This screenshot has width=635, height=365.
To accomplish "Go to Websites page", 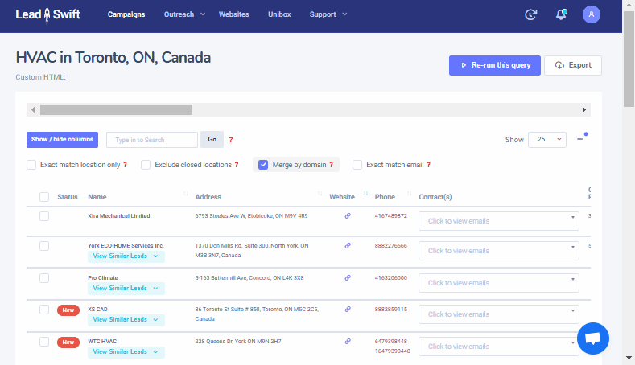I will click(233, 14).
